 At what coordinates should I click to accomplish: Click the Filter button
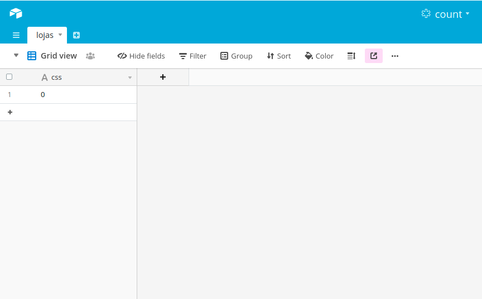click(x=192, y=56)
